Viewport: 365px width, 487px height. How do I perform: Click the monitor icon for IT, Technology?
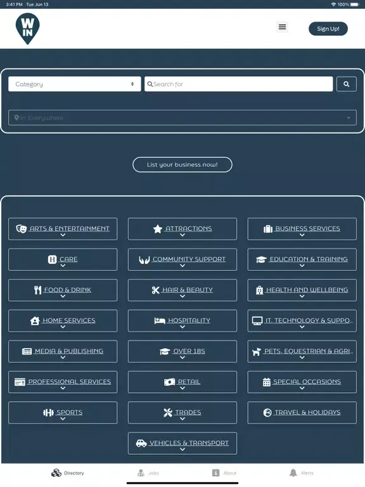pos(257,321)
